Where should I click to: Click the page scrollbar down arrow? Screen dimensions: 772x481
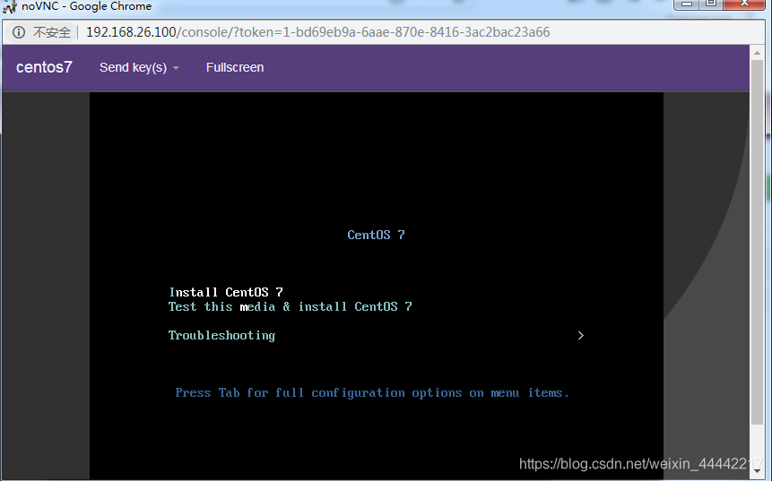[x=758, y=471]
